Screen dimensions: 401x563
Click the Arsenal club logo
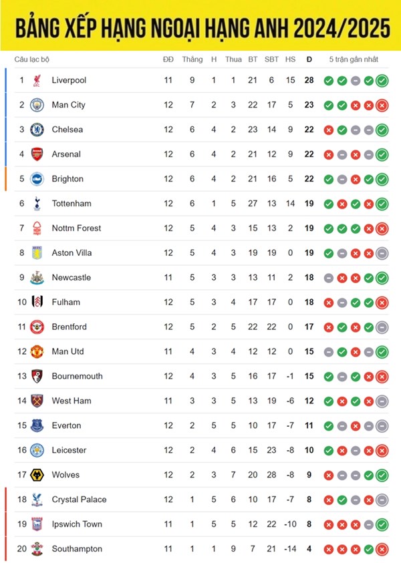37,154
